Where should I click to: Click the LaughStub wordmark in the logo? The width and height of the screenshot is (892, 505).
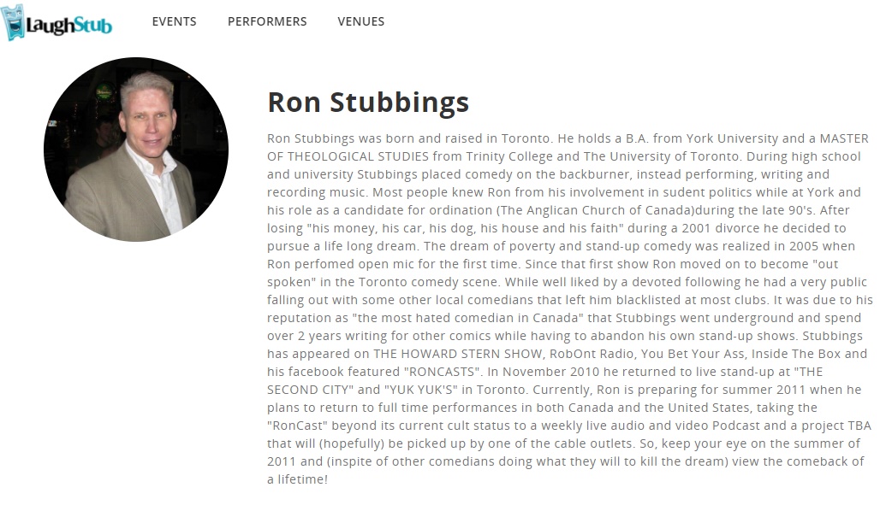pyautogui.click(x=68, y=25)
